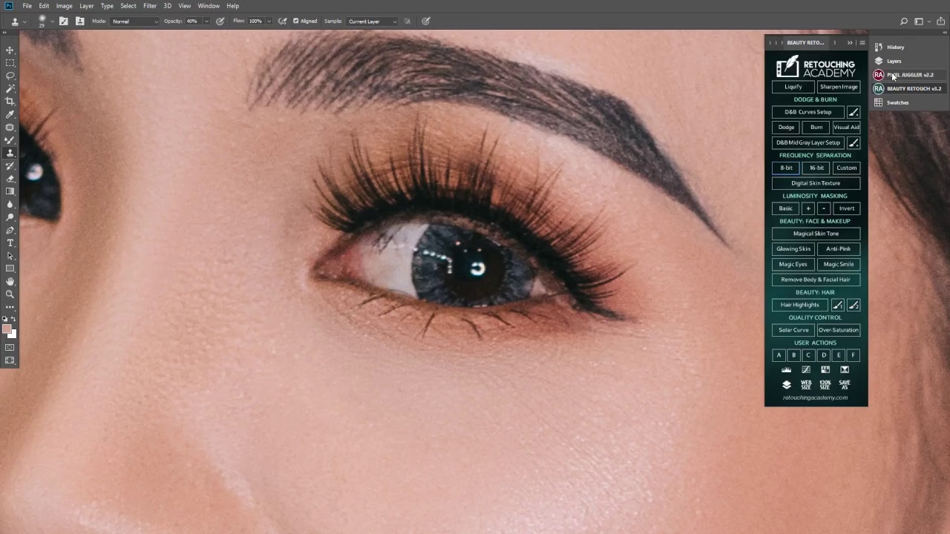This screenshot has height=534, width=950.
Task: Select the Brush tool
Action: point(10,140)
